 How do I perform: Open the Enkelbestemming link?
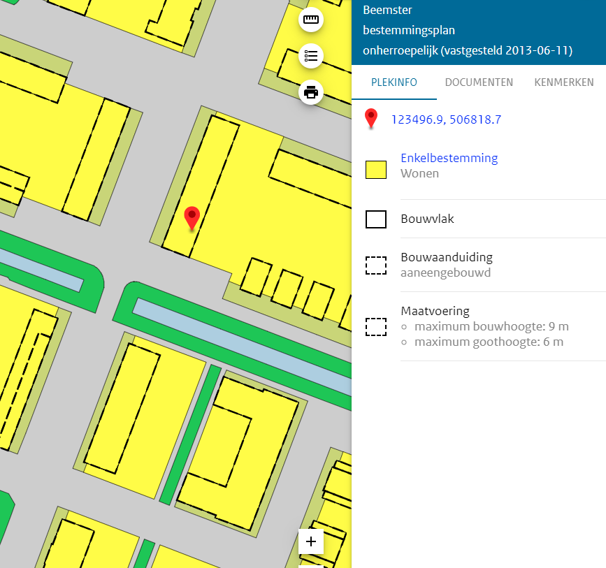coord(449,158)
